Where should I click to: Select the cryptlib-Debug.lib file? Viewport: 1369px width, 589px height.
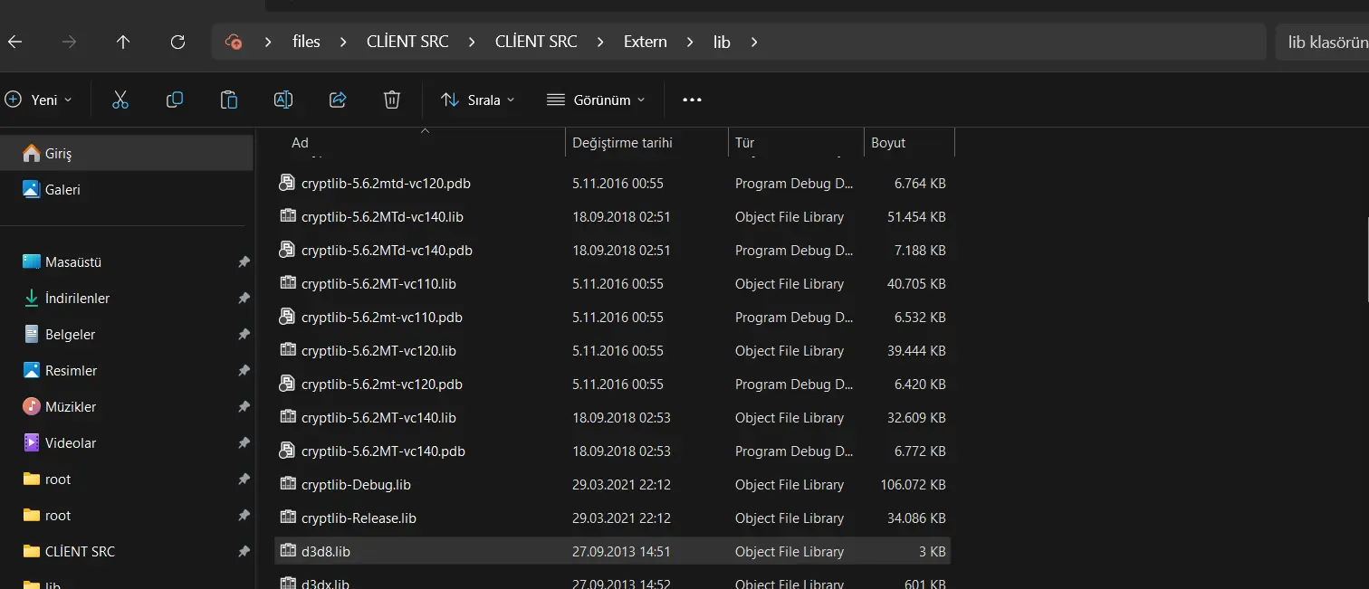tap(356, 485)
